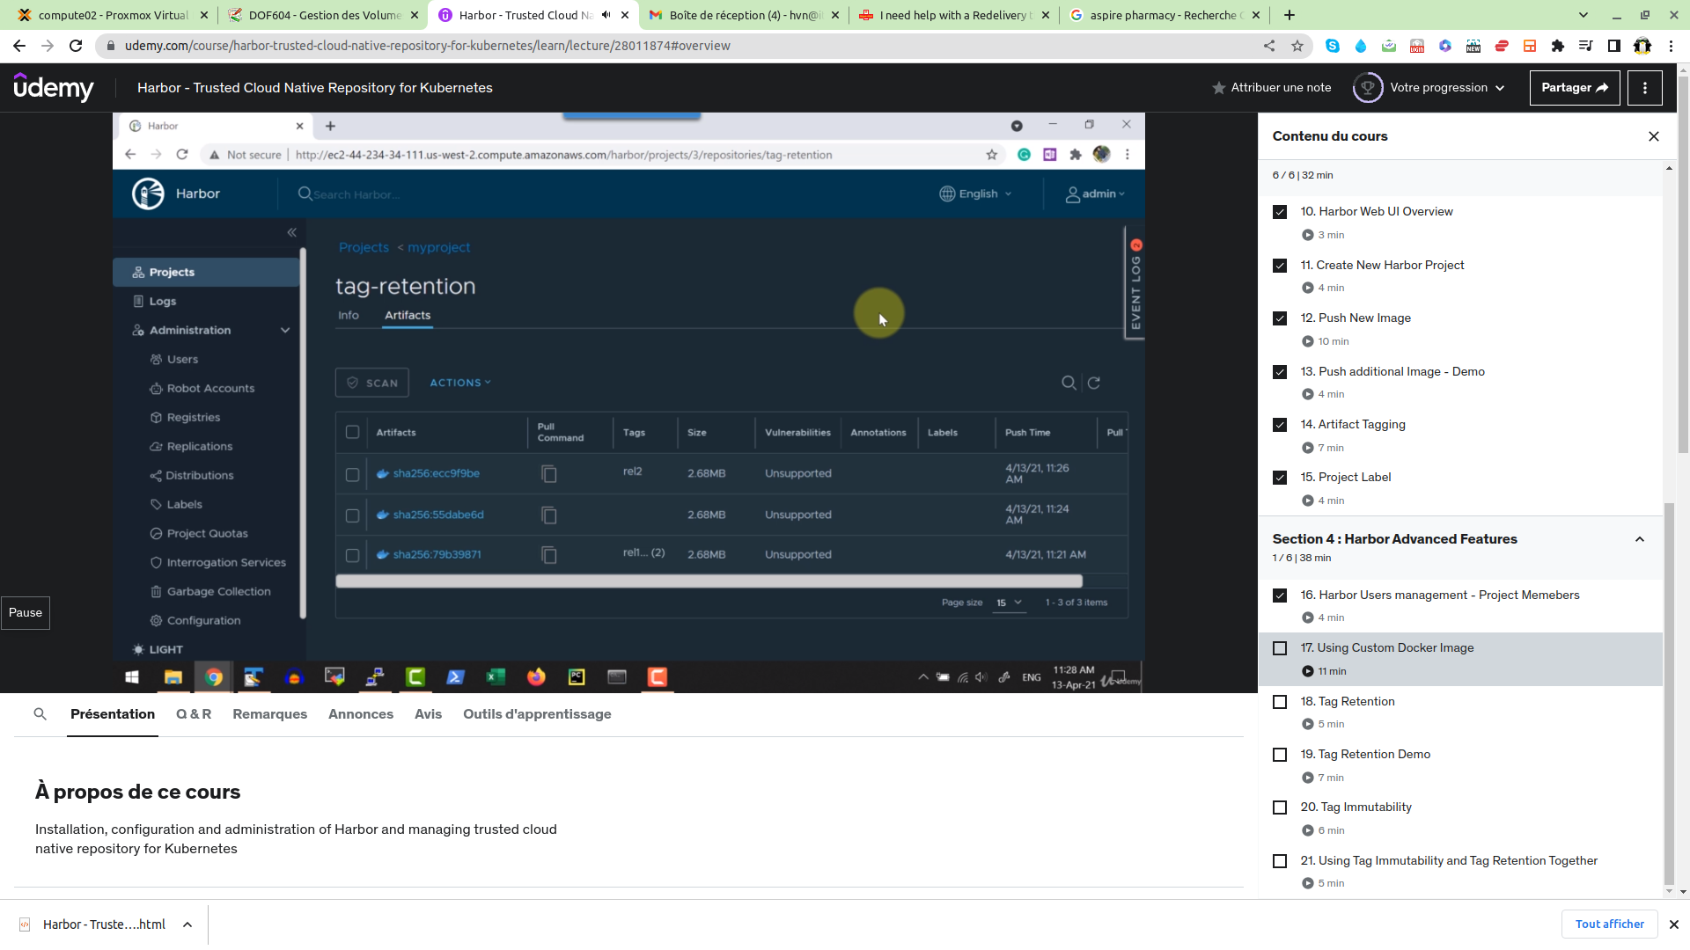The image size is (1690, 950).
Task: Open the three-dot more options menu in Udemy header
Action: pyautogui.click(x=1644, y=88)
